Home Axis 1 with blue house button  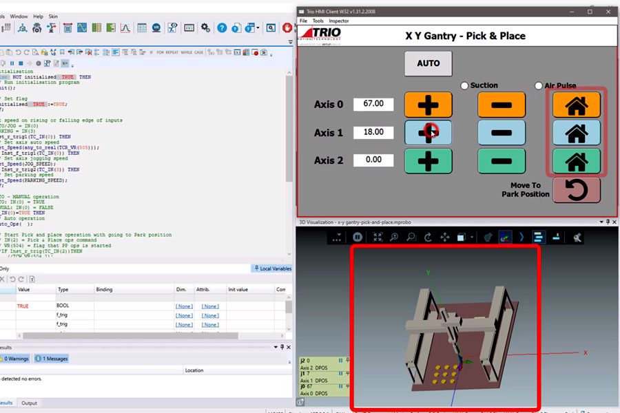(x=576, y=133)
